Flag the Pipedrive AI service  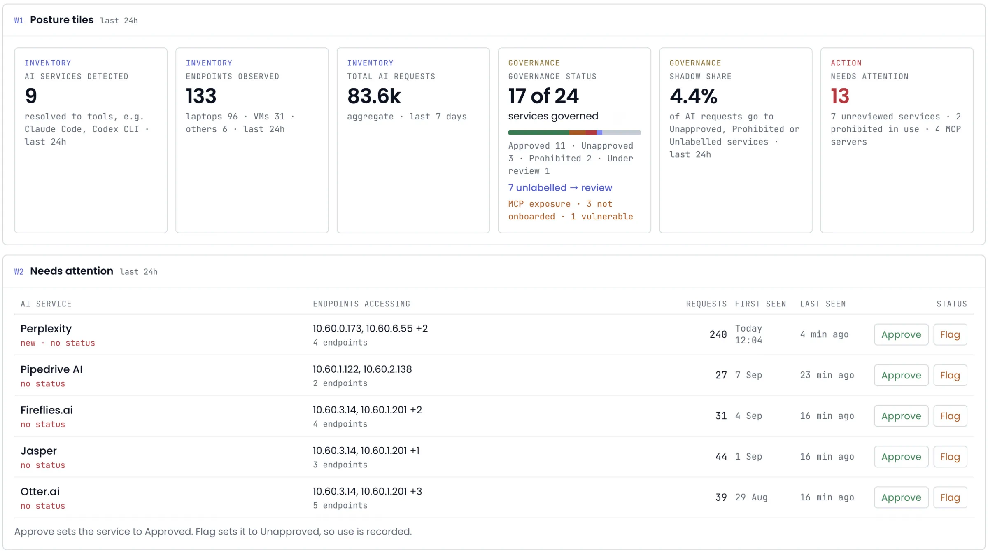pos(950,375)
